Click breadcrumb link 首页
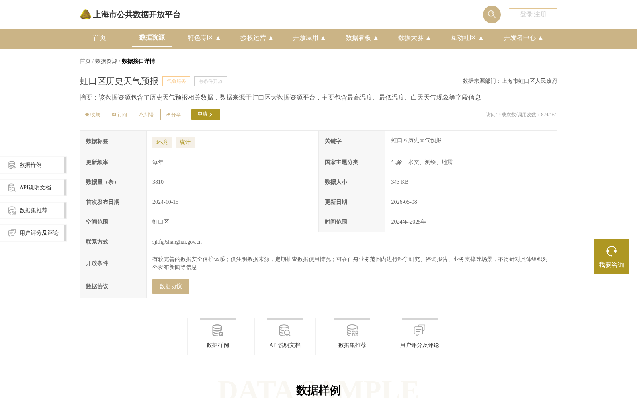The height and width of the screenshot is (398, 637). coord(85,61)
